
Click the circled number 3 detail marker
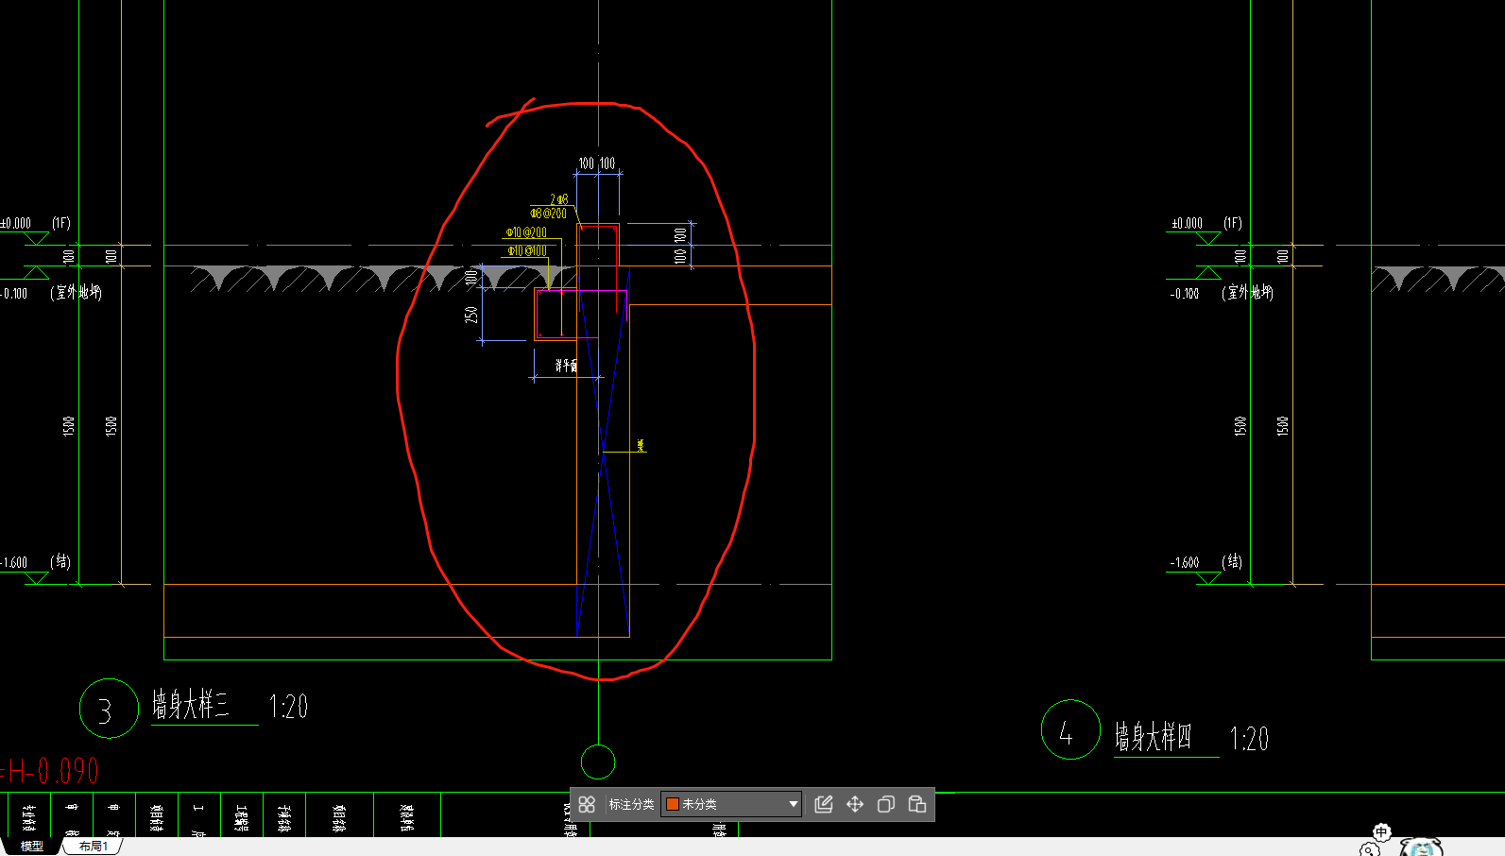(110, 709)
